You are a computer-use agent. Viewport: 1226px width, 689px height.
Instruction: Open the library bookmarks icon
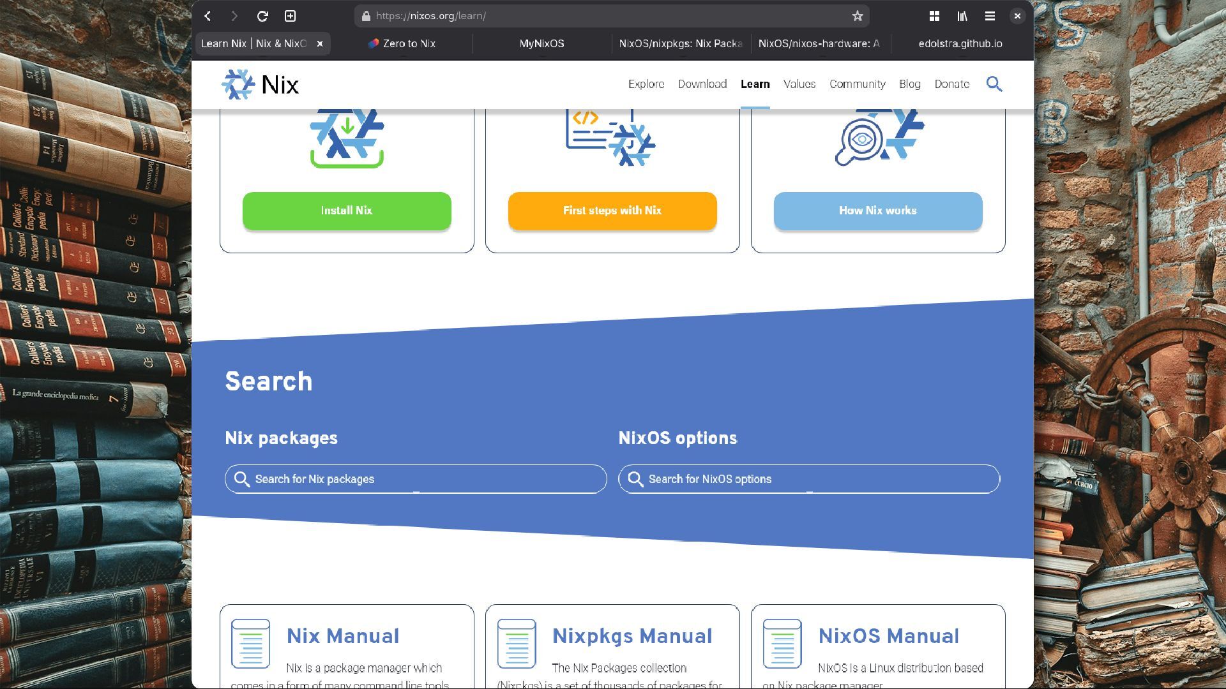(x=962, y=16)
